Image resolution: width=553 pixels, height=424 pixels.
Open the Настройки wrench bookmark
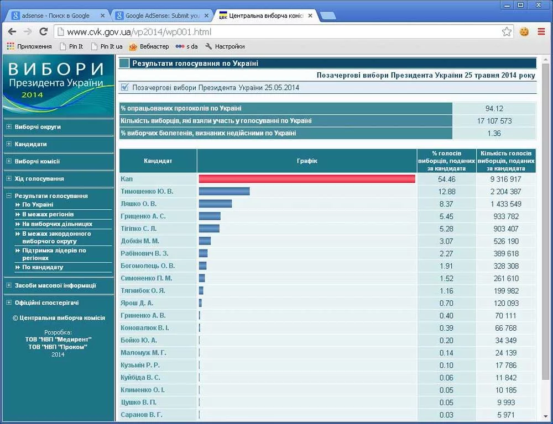coord(225,46)
